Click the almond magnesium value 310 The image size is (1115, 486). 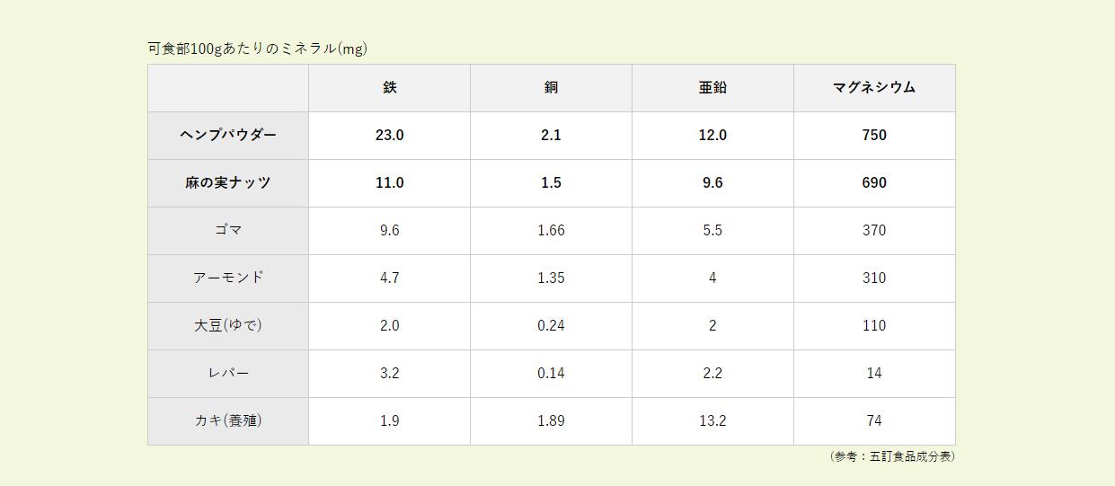(873, 278)
